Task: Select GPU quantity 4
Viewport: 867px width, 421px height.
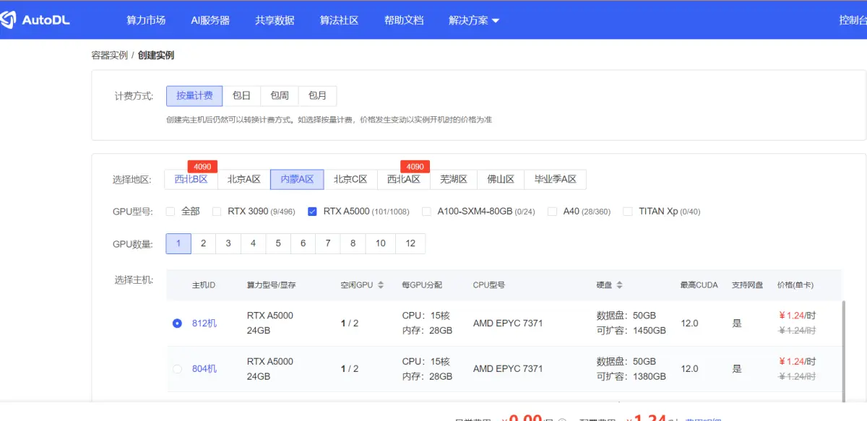Action: [253, 243]
